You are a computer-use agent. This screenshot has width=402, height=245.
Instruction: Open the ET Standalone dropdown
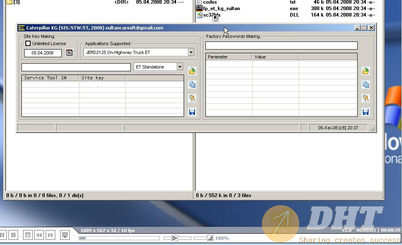click(x=180, y=67)
